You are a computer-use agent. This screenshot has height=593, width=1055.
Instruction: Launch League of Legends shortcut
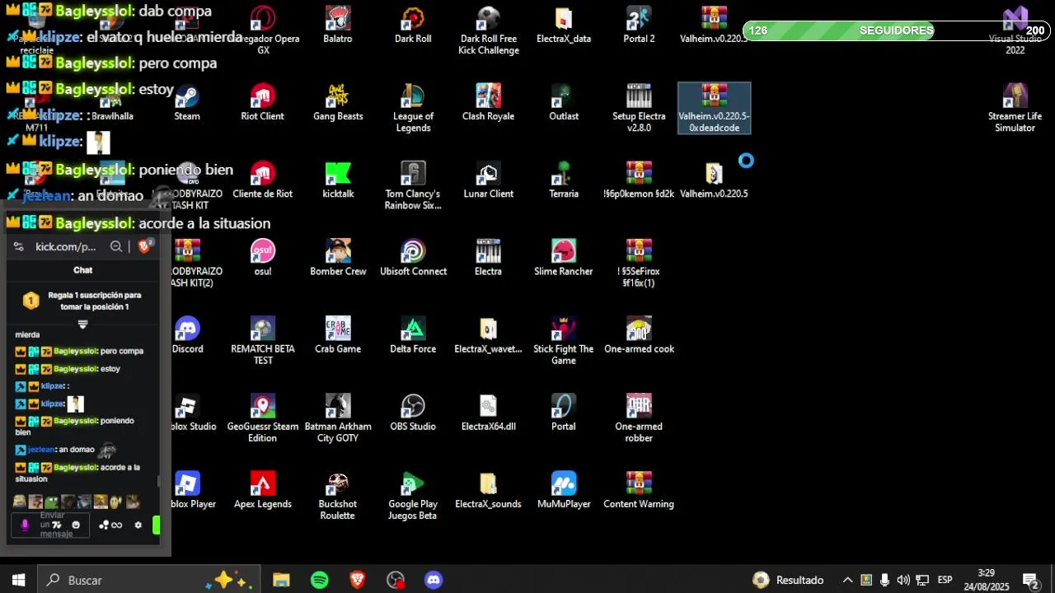coord(413,109)
